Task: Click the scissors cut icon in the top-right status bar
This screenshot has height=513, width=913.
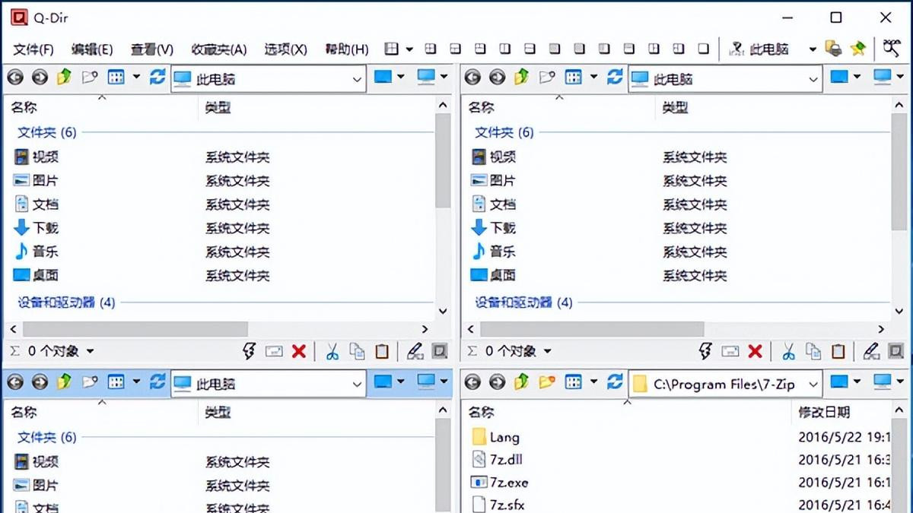Action: point(789,351)
